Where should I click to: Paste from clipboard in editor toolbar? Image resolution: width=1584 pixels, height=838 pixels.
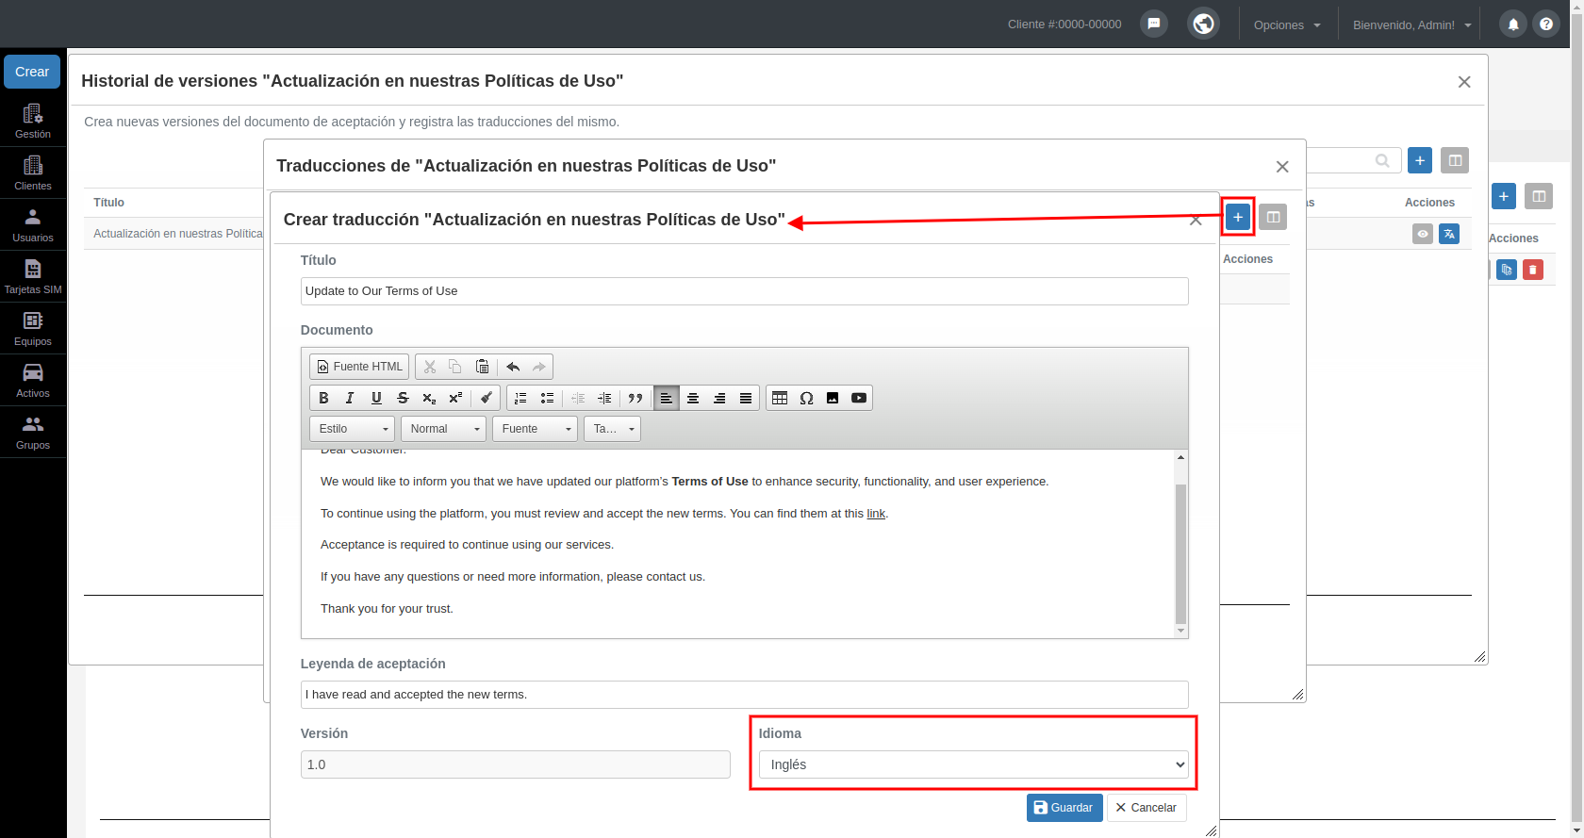point(482,367)
